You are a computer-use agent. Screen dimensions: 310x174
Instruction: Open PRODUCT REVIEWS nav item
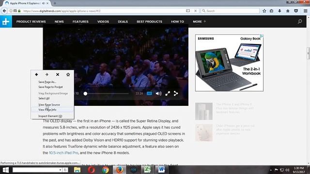pos(31,21)
